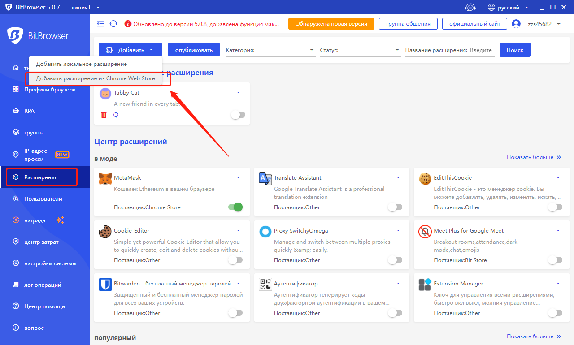
Task: Expand the Bitwarden card options arrow
Action: coord(238,284)
